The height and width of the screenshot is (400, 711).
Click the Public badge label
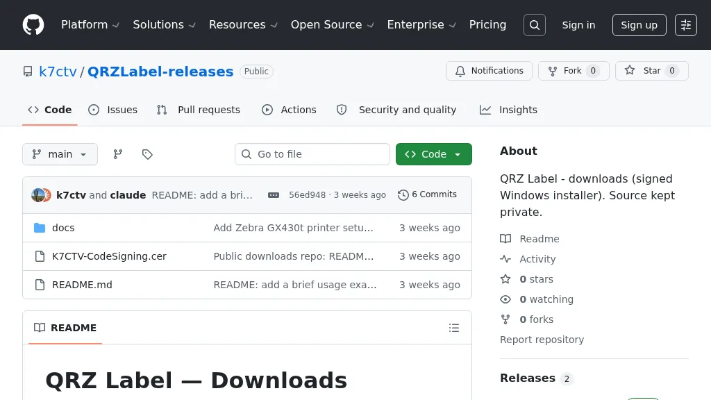[x=256, y=72]
